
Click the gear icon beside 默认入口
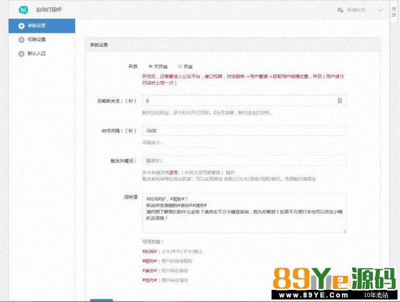pyautogui.click(x=22, y=53)
